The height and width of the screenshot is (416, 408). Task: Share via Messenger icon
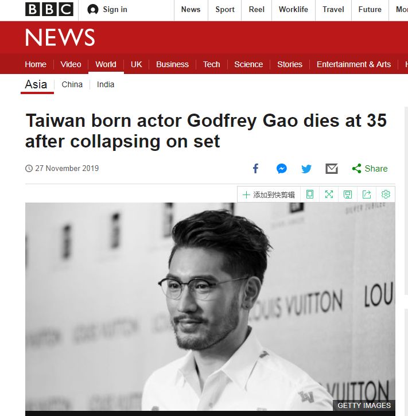pyautogui.click(x=281, y=169)
